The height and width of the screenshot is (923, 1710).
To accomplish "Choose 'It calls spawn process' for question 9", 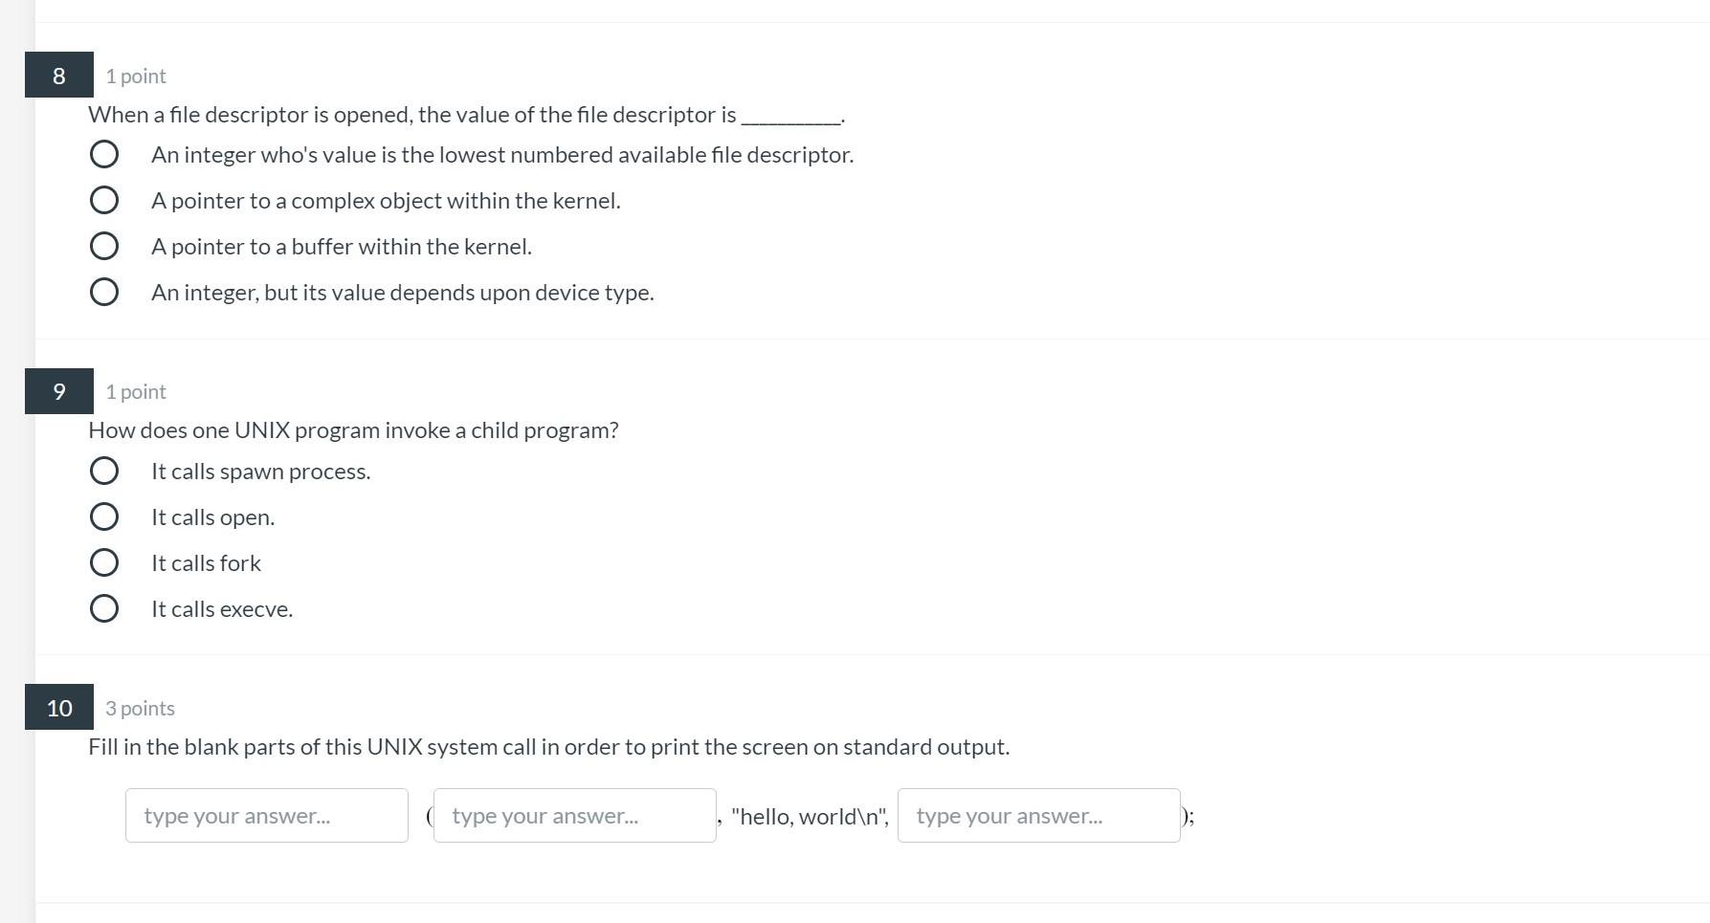I will tap(104, 470).
